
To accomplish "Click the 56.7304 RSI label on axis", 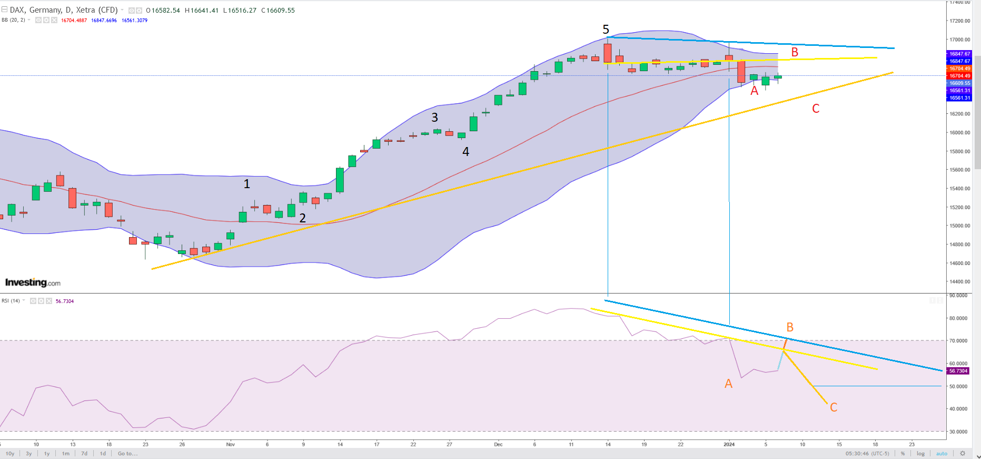I will tap(958, 371).
